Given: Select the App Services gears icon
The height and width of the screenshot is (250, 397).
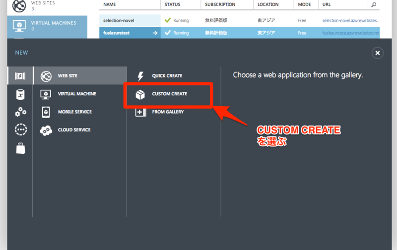Looking at the screenshot, I should 20,112.
